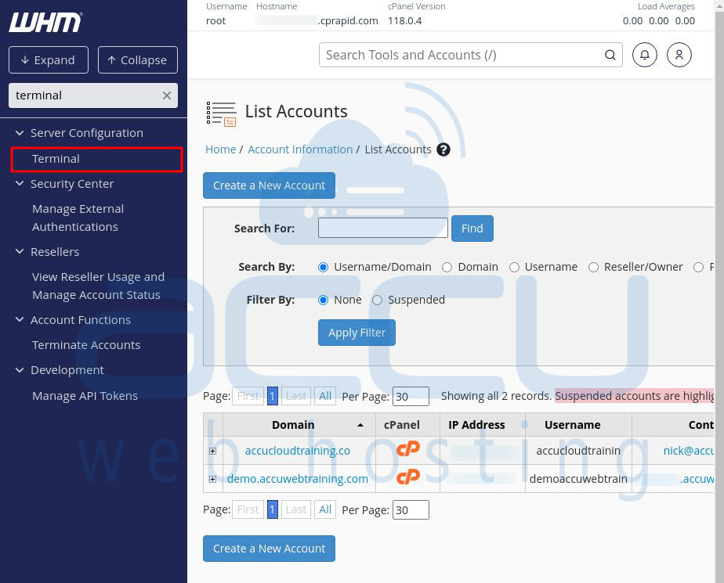724x583 pixels.
Task: Click the nick@ contact email link
Action: (x=689, y=451)
